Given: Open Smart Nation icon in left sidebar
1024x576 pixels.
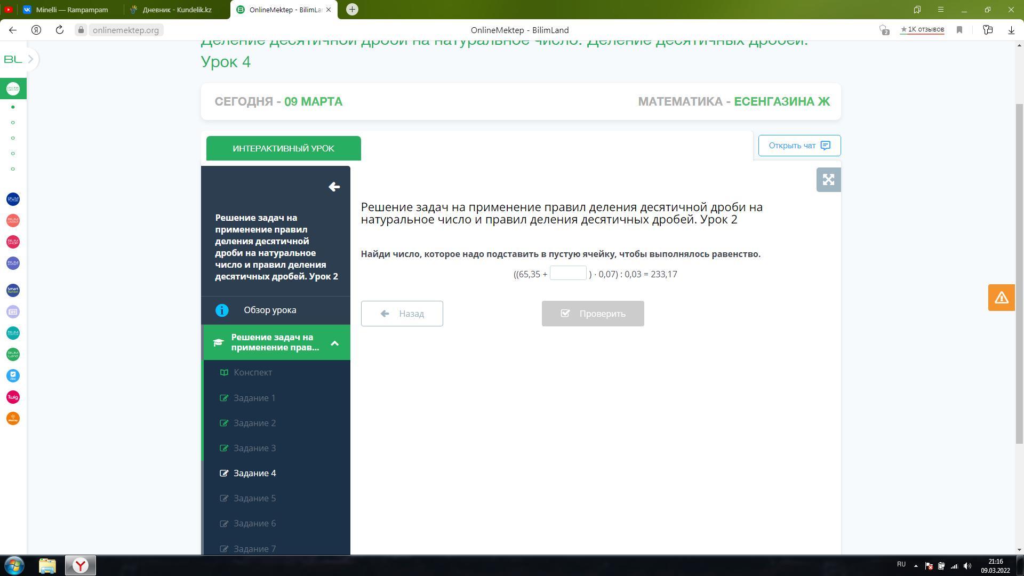Looking at the screenshot, I should point(13,291).
